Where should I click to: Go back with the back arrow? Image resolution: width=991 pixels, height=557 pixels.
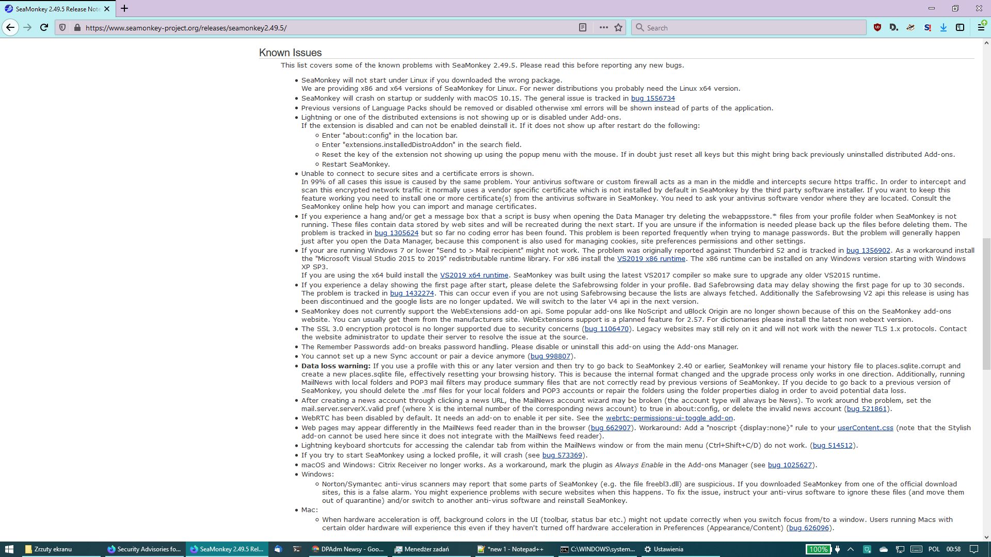click(x=10, y=28)
